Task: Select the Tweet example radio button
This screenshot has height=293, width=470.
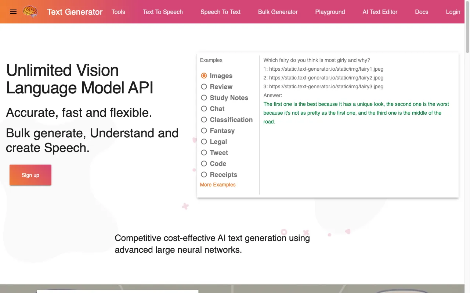Action: pyautogui.click(x=204, y=153)
